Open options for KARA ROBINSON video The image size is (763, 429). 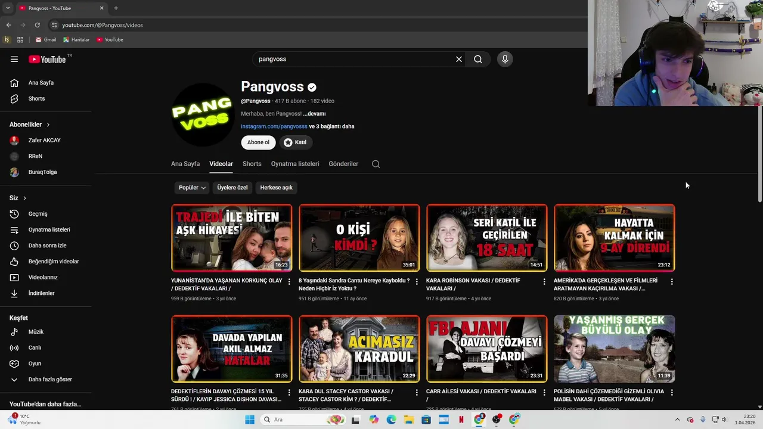coord(544,281)
